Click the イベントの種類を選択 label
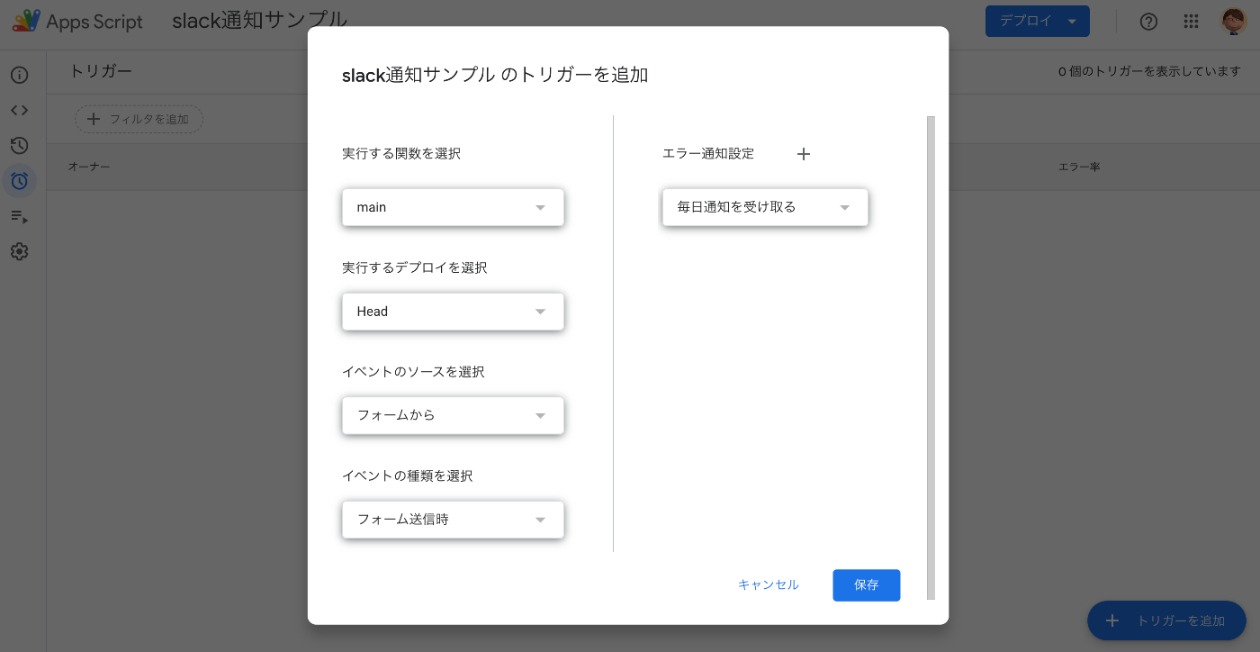Screen dimensions: 1260x652 (x=408, y=475)
